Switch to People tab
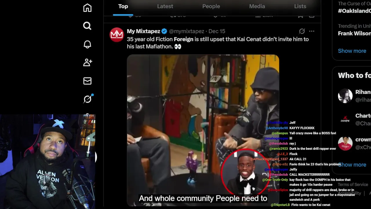Image resolution: width=371 pixels, height=209 pixels. [211, 6]
